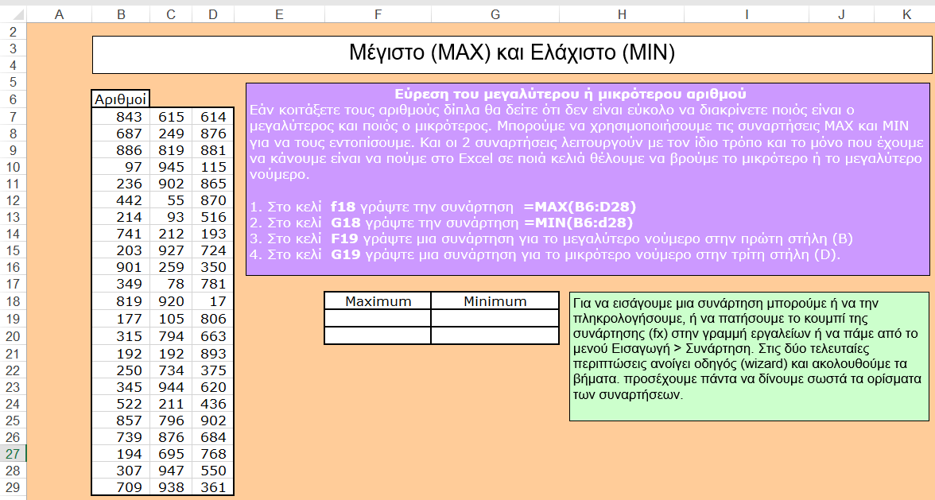Click the cell containing 17
The width and height of the screenshot is (935, 500).
(213, 302)
